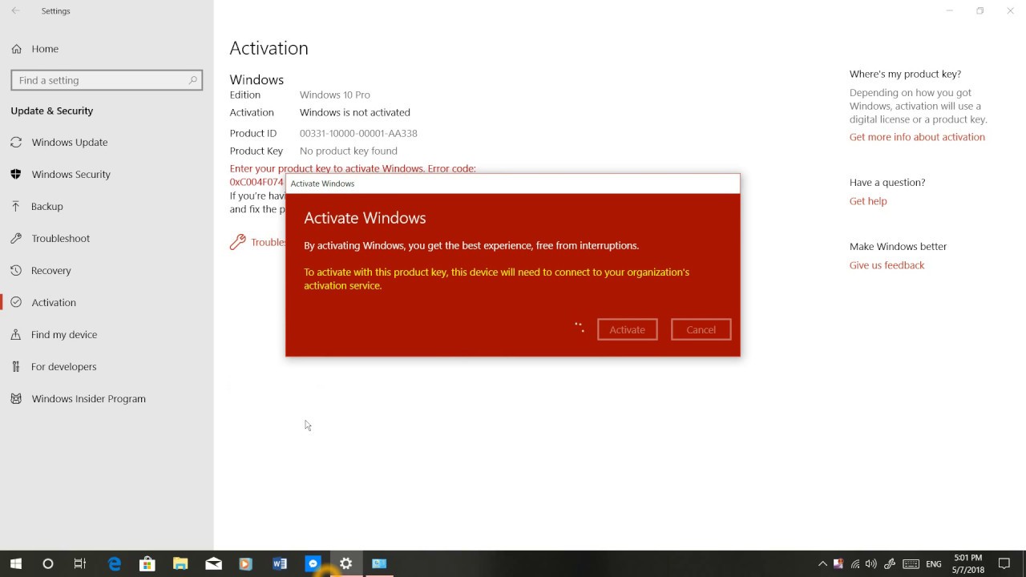
Task: Open Find my device settings
Action: (x=64, y=335)
